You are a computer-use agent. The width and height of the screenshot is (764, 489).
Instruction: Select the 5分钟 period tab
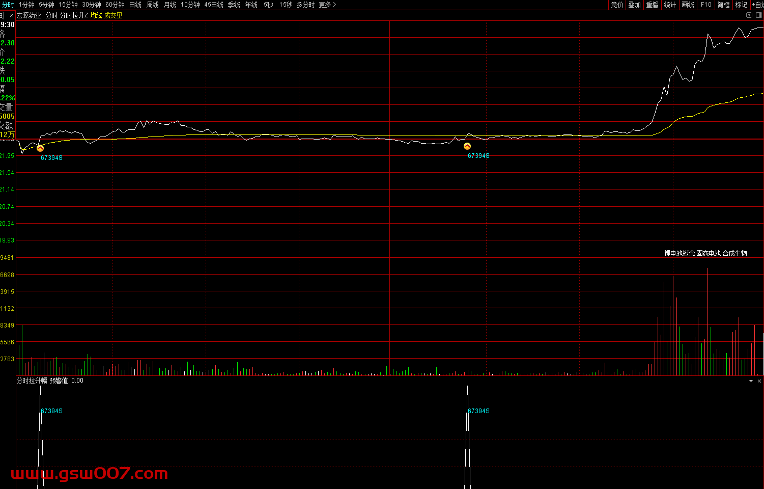(46, 5)
